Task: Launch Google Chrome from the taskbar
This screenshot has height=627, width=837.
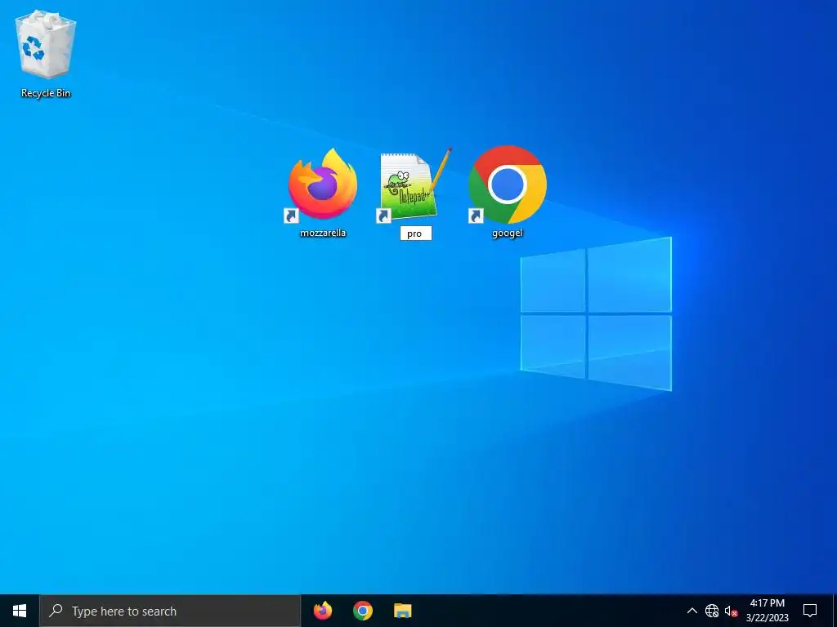Action: [x=362, y=611]
